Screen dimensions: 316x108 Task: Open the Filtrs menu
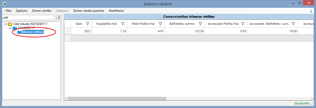pyautogui.click(x=8, y=11)
